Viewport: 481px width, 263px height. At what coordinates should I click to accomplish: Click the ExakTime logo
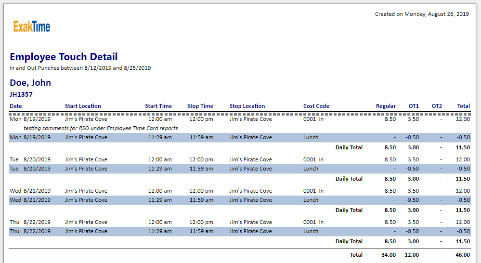tap(32, 26)
